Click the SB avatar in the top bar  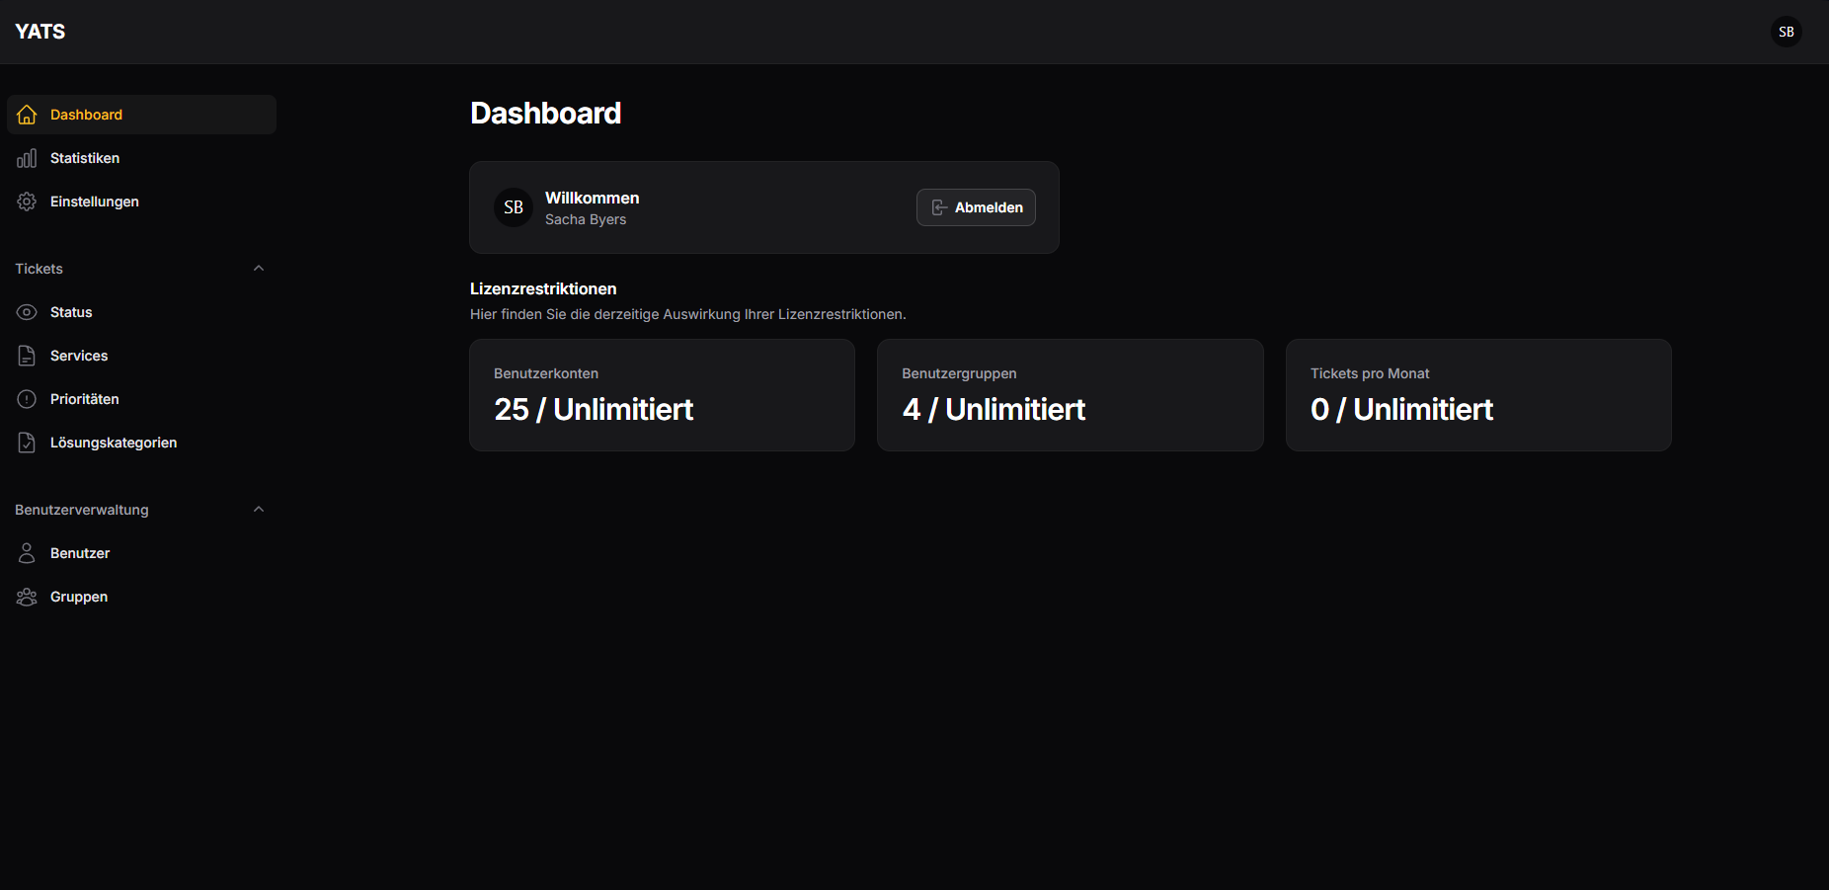(1786, 31)
